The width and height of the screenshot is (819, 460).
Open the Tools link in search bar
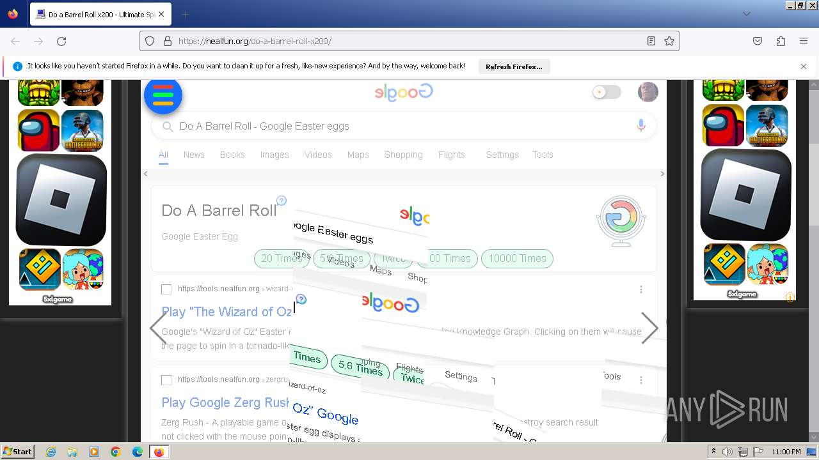[x=543, y=155]
